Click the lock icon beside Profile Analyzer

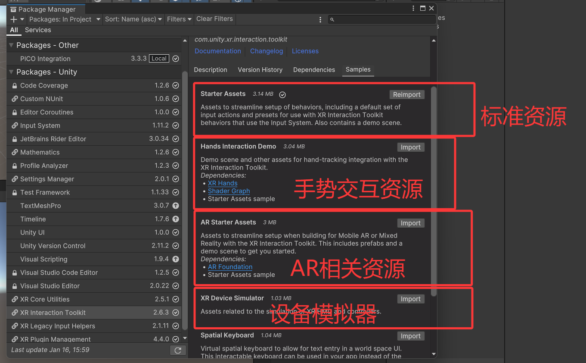pyautogui.click(x=15, y=166)
